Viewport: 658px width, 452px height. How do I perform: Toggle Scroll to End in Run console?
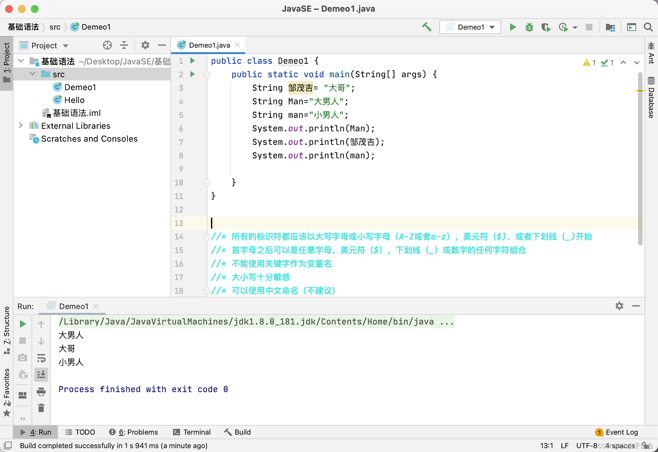click(41, 374)
